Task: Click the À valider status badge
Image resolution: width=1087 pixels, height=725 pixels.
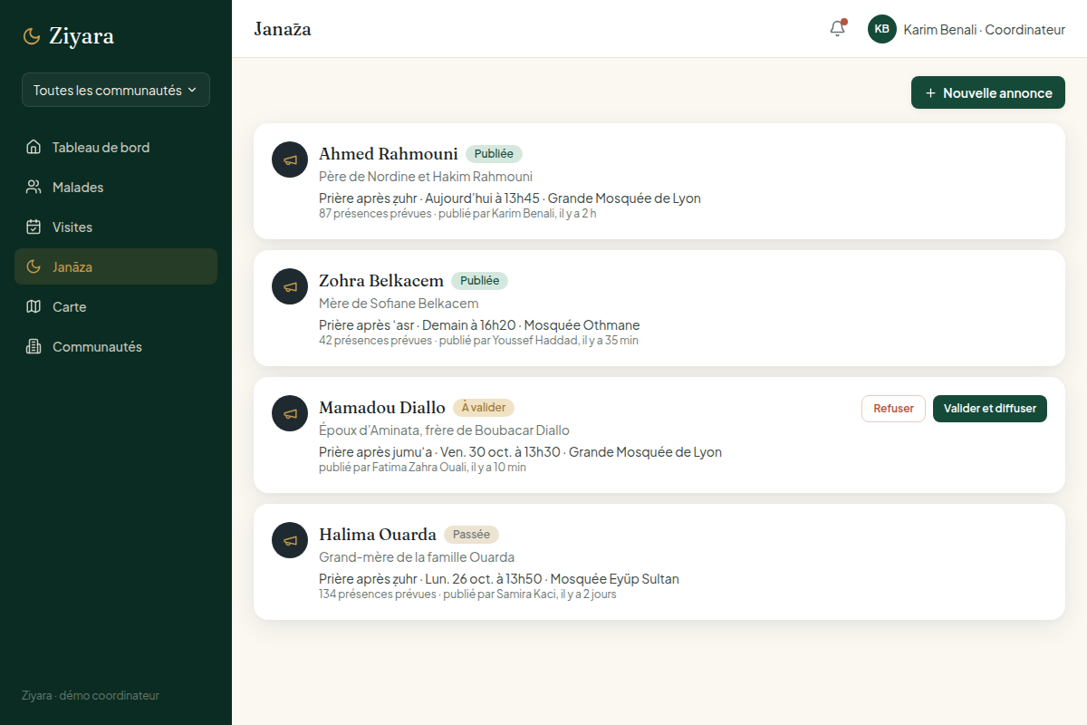Action: [484, 408]
